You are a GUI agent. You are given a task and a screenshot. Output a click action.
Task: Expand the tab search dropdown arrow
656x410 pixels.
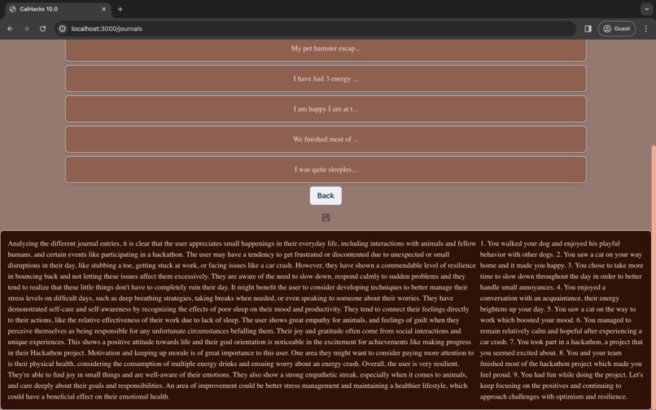point(646,9)
